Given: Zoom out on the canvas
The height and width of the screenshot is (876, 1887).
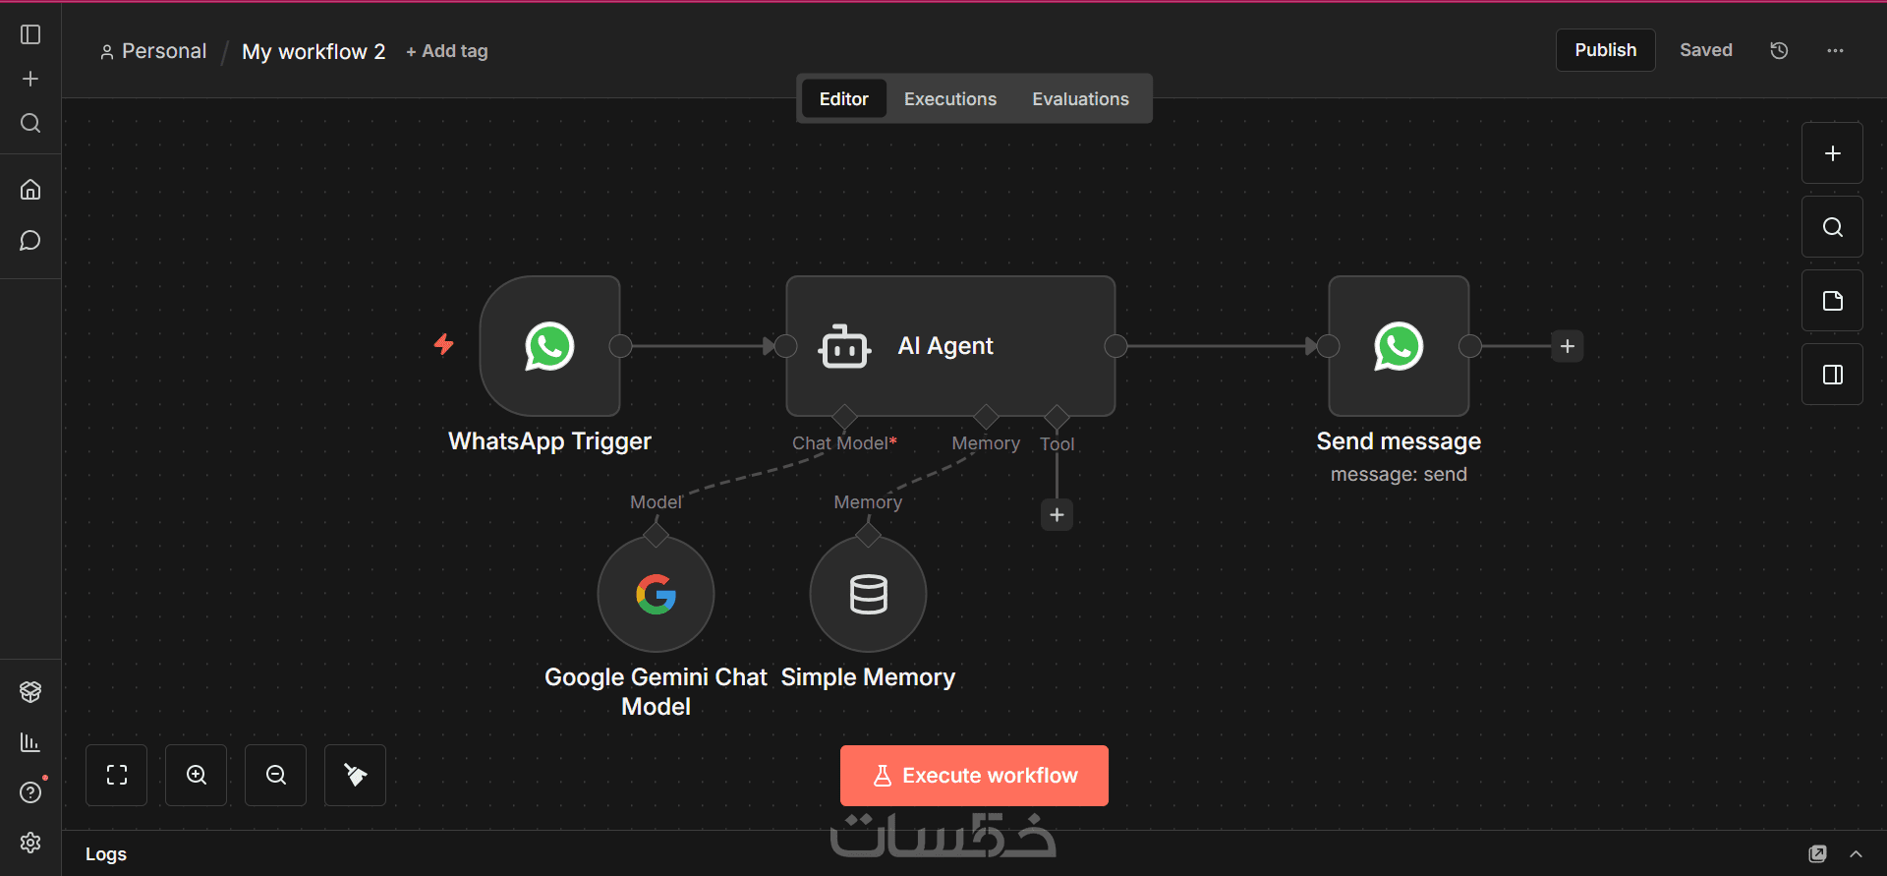Looking at the screenshot, I should 276,775.
